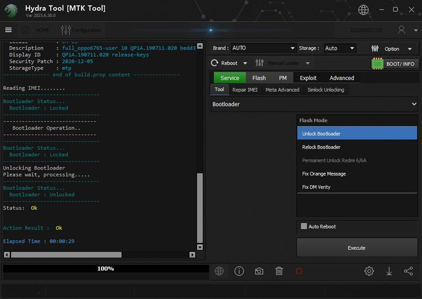422x299 pixels.
Task: Select the Repair IMEI sub-tab
Action: (x=245, y=90)
